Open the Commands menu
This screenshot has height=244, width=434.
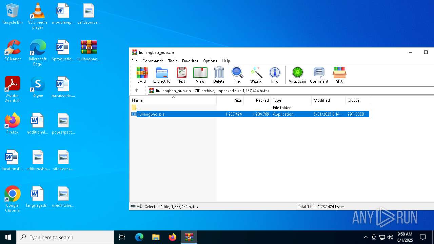153,61
